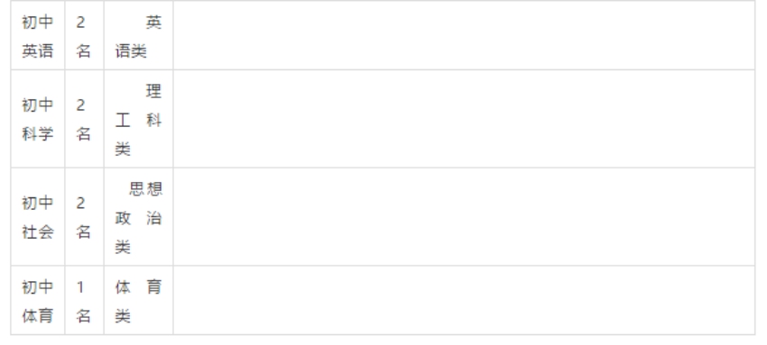Viewport: 767px width, 345px height.
Task: Select the 初中体育 cell
Action: coord(38,301)
